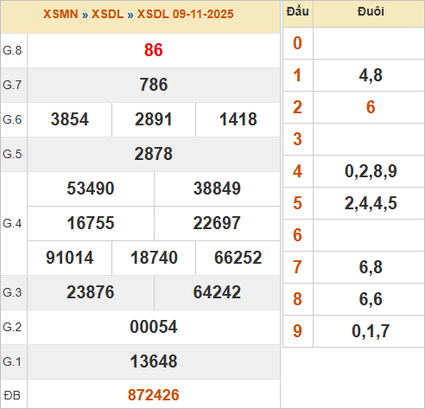This screenshot has width=425, height=409.
Task: Click head digit 3 in Đầu column
Action: (297, 139)
